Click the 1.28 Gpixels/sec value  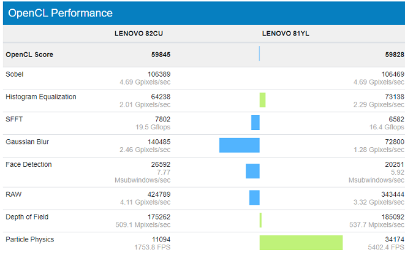point(379,150)
